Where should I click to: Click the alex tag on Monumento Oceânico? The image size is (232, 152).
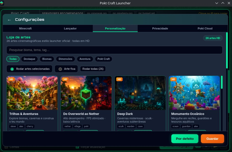point(196,126)
